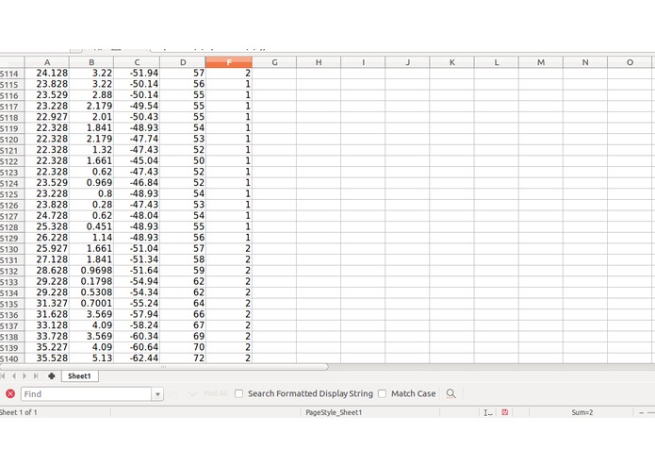Click the zoom out minus in status bar

click(641, 412)
